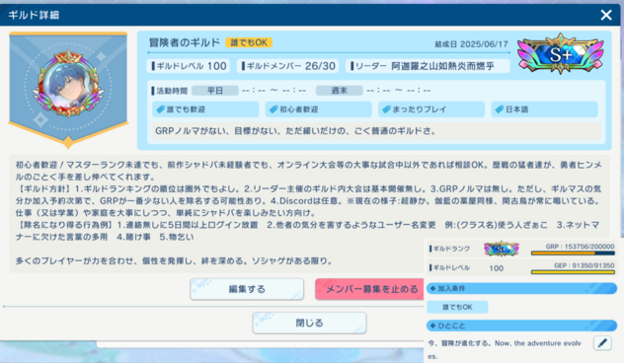Click the 編集する button
The image size is (624, 363).
247,289
